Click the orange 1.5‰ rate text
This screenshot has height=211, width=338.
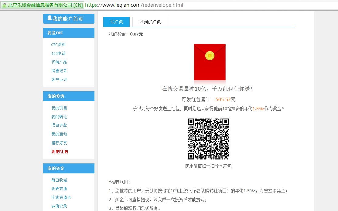258,109
